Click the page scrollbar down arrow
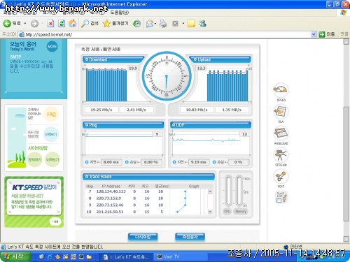The image size is (350, 262). pyautogui.click(x=346, y=239)
